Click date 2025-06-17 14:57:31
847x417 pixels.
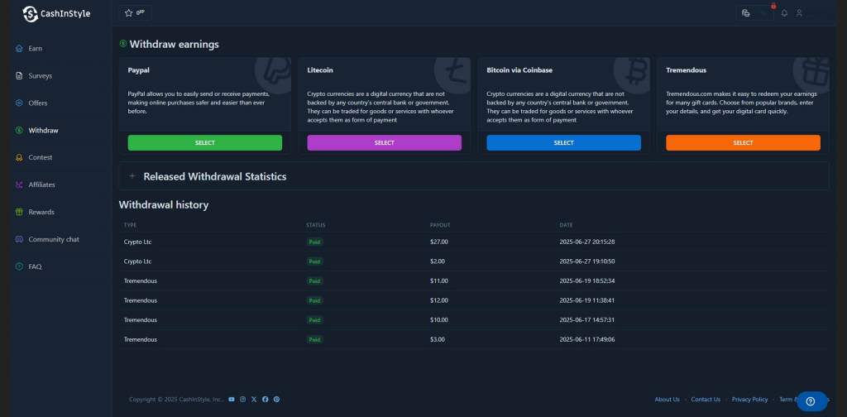pos(587,319)
